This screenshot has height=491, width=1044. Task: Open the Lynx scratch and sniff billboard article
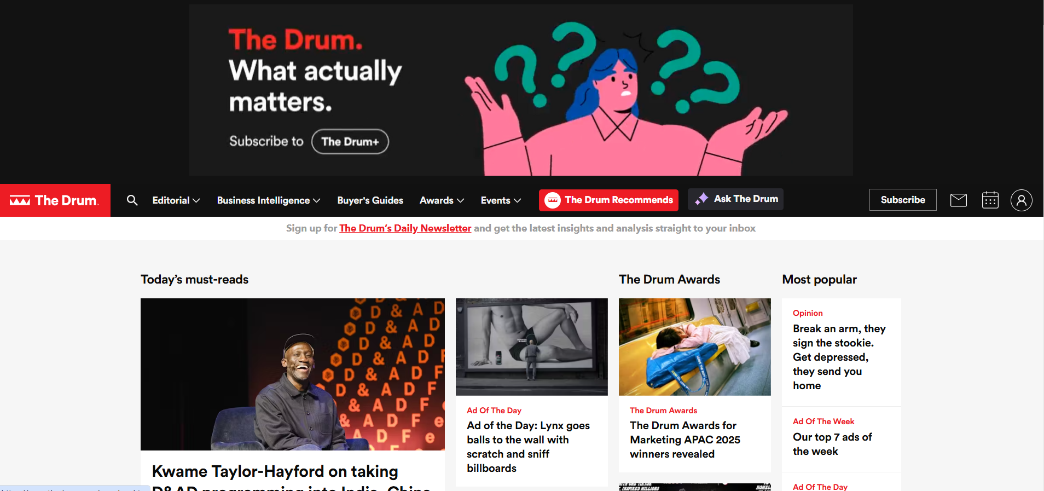528,447
